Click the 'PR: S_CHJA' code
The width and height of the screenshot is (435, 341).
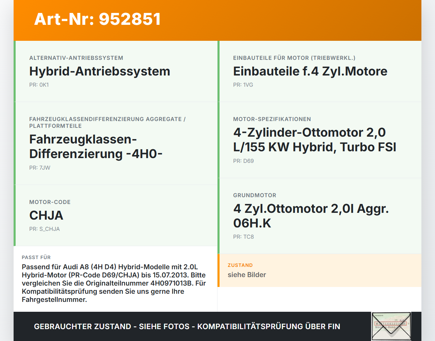pos(45,229)
